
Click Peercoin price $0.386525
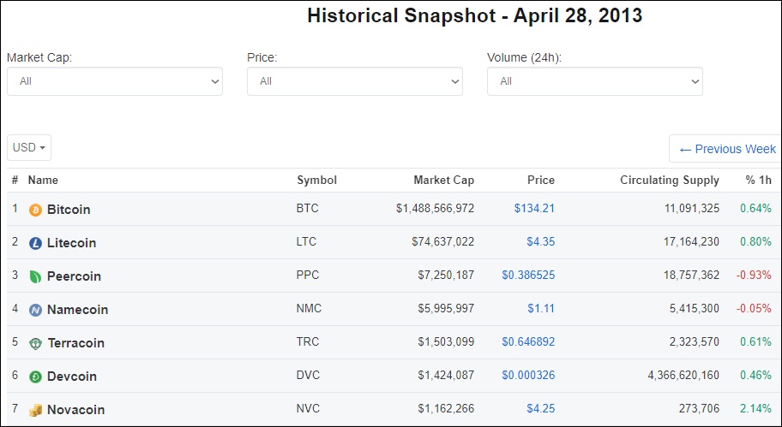[528, 275]
